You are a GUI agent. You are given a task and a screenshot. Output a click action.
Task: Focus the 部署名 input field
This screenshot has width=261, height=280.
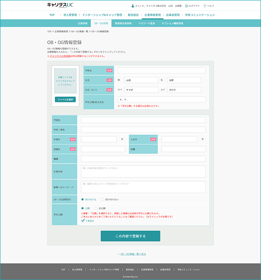pyautogui.click(x=103, y=149)
